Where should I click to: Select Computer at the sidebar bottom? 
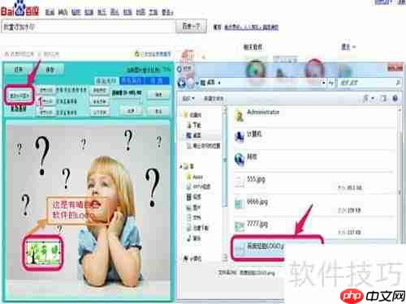click(x=192, y=259)
